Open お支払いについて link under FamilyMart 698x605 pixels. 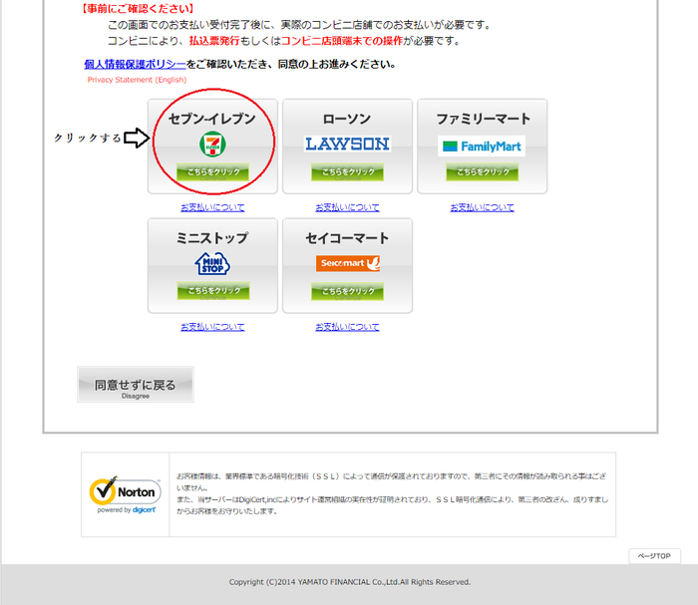(482, 207)
